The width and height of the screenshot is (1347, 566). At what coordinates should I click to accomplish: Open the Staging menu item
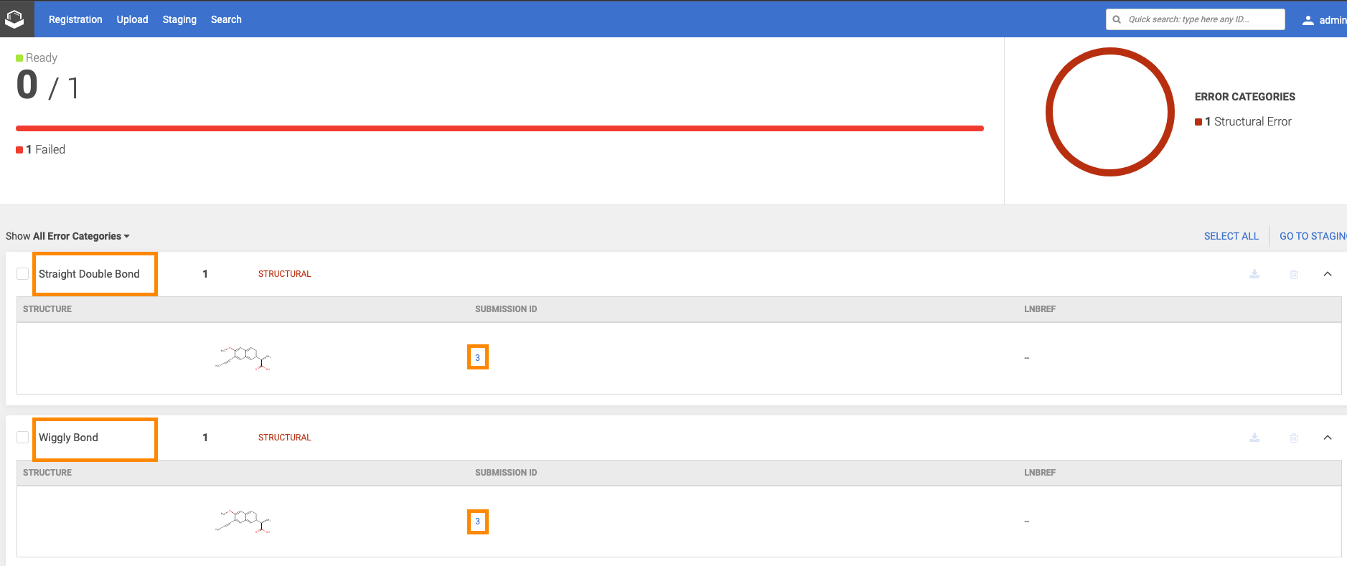179,19
